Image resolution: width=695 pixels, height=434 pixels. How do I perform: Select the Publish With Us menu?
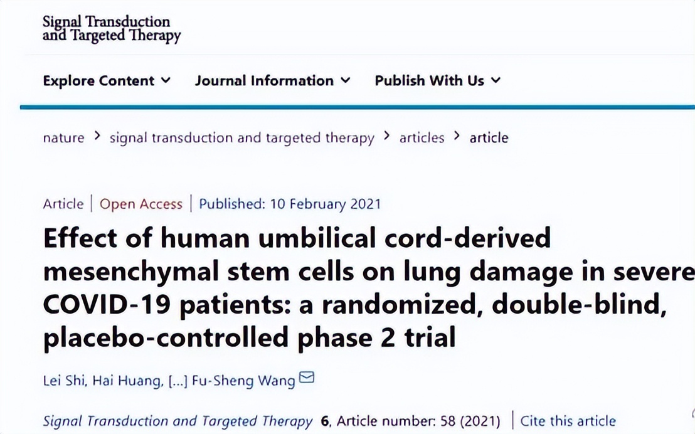click(x=430, y=80)
